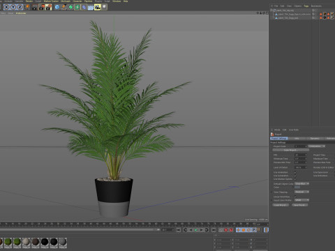Toggle scale keyframe recording icon

tap(244, 230)
